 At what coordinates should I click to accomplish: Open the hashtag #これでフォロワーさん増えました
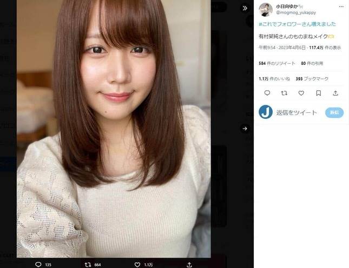pyautogui.click(x=298, y=24)
